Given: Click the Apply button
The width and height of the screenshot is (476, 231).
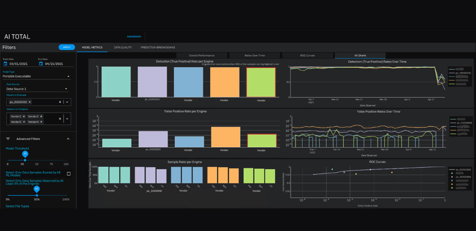Looking at the screenshot, I should tap(67, 47).
